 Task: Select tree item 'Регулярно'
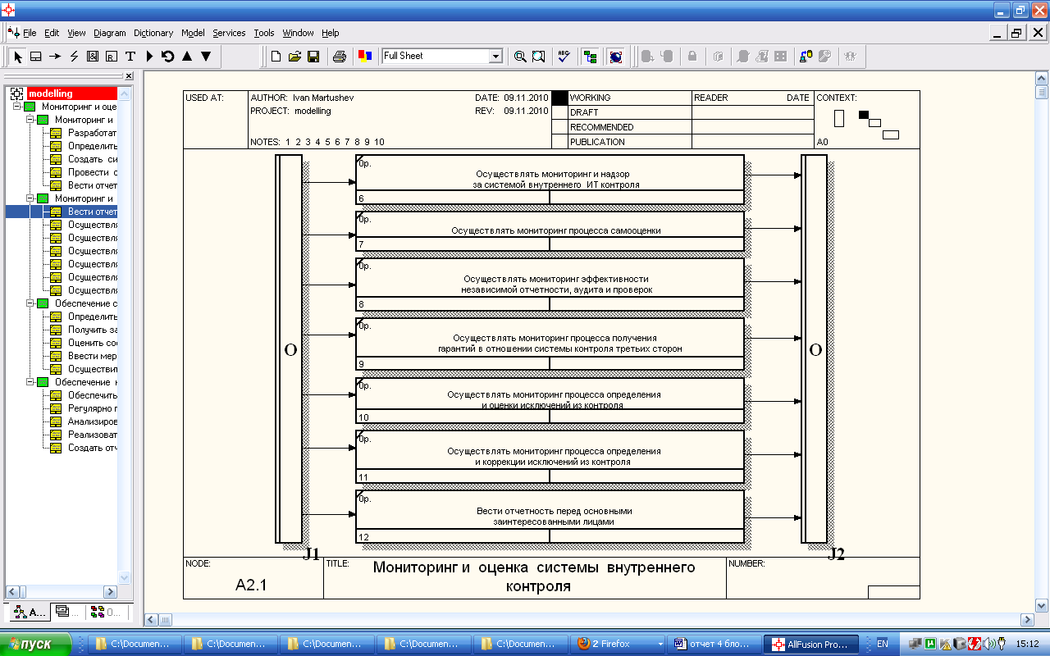pyautogui.click(x=92, y=408)
